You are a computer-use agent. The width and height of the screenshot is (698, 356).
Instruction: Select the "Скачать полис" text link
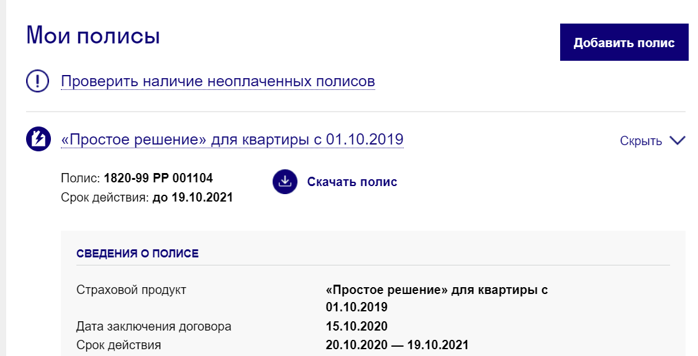tap(352, 182)
